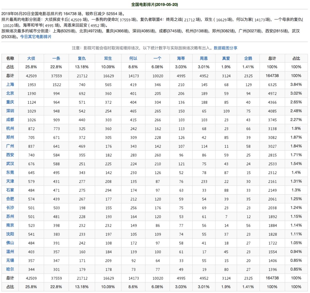The width and height of the screenshot is (310, 293).
Task: Select the 重庆 city link
Action: click(x=10, y=102)
